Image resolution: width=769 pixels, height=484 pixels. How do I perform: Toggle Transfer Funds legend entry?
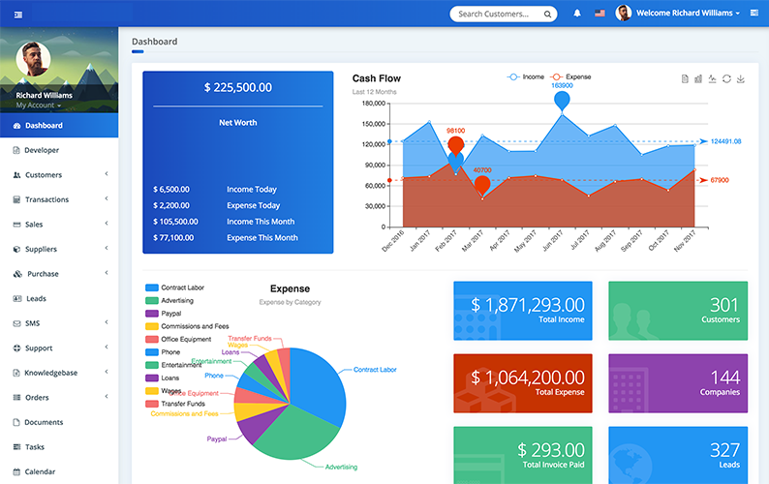pyautogui.click(x=175, y=404)
